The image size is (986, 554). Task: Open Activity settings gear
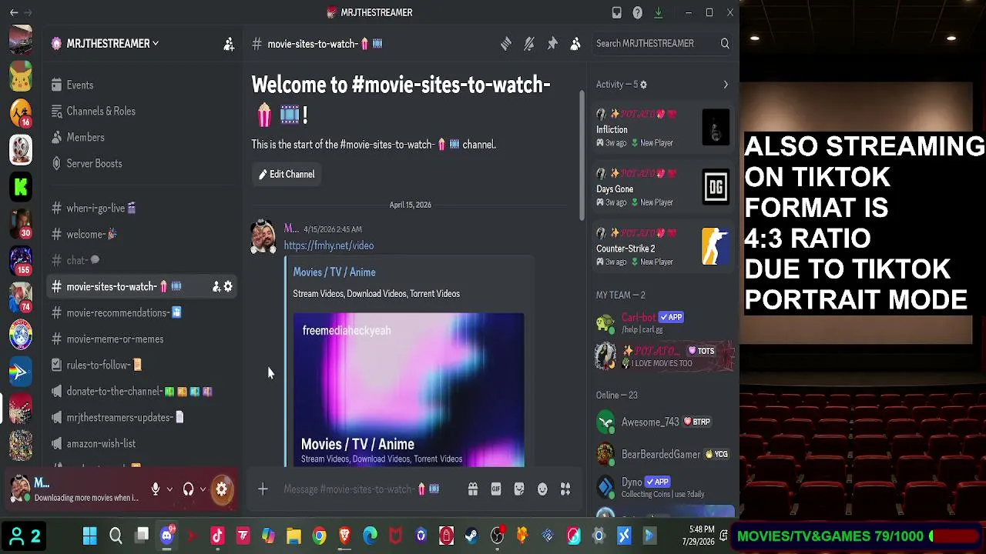click(644, 85)
